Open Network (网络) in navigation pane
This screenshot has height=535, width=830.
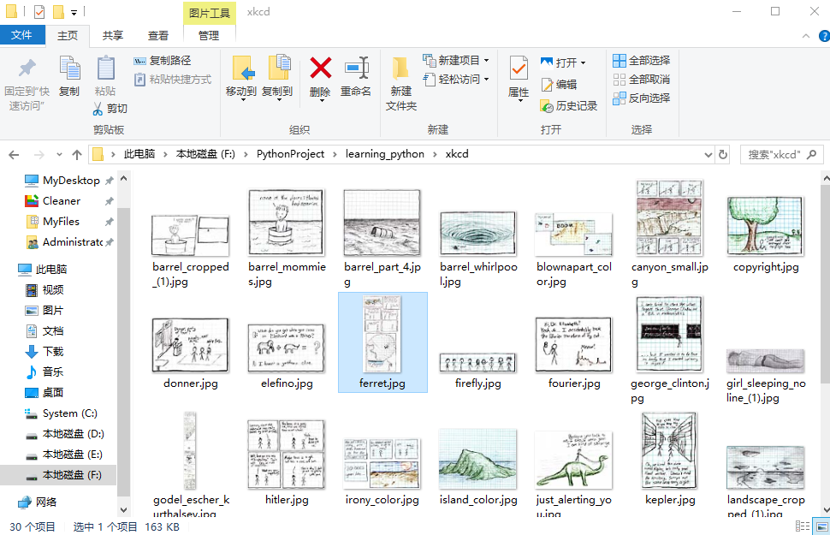point(46,502)
